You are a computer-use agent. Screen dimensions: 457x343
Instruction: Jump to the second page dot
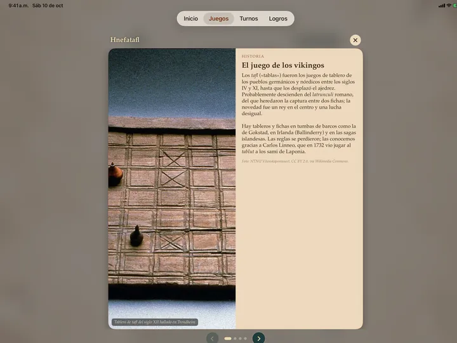point(235,339)
